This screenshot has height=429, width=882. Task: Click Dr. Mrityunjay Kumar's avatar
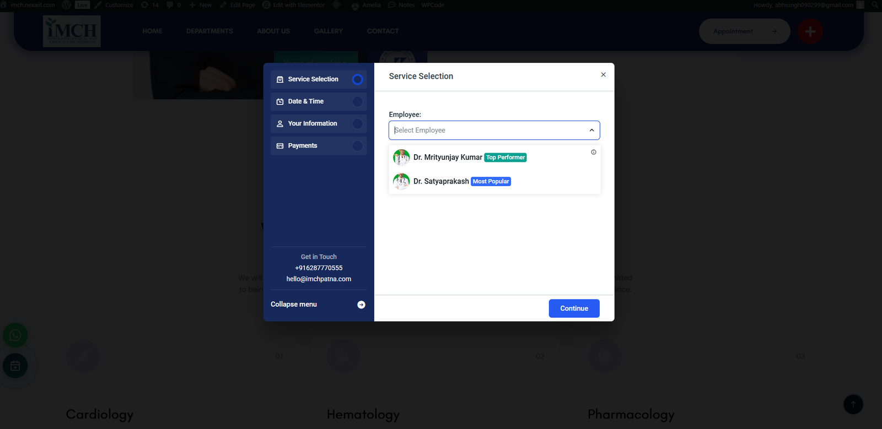[401, 158]
